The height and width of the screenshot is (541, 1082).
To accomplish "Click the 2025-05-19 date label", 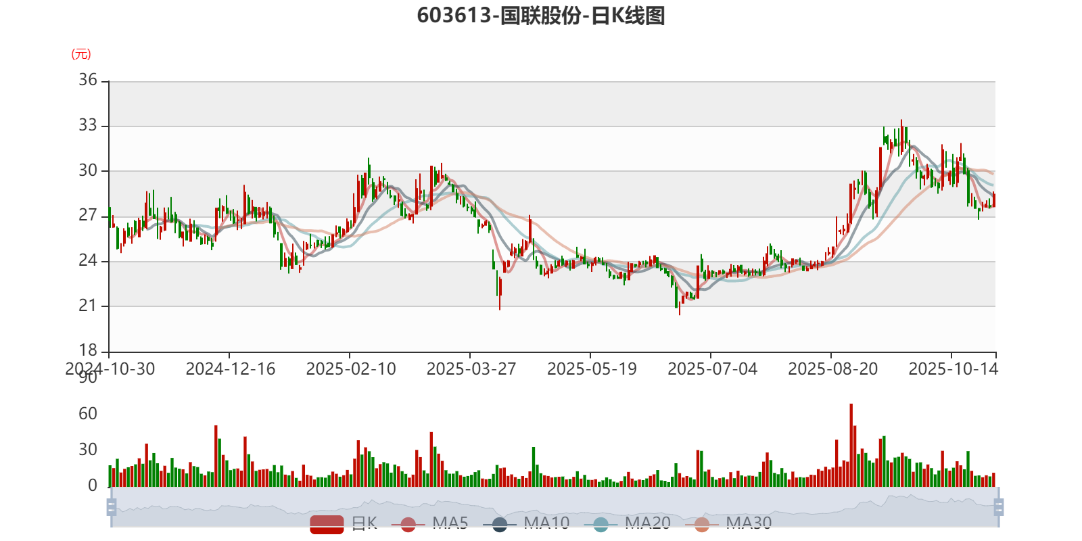I will 592,369.
